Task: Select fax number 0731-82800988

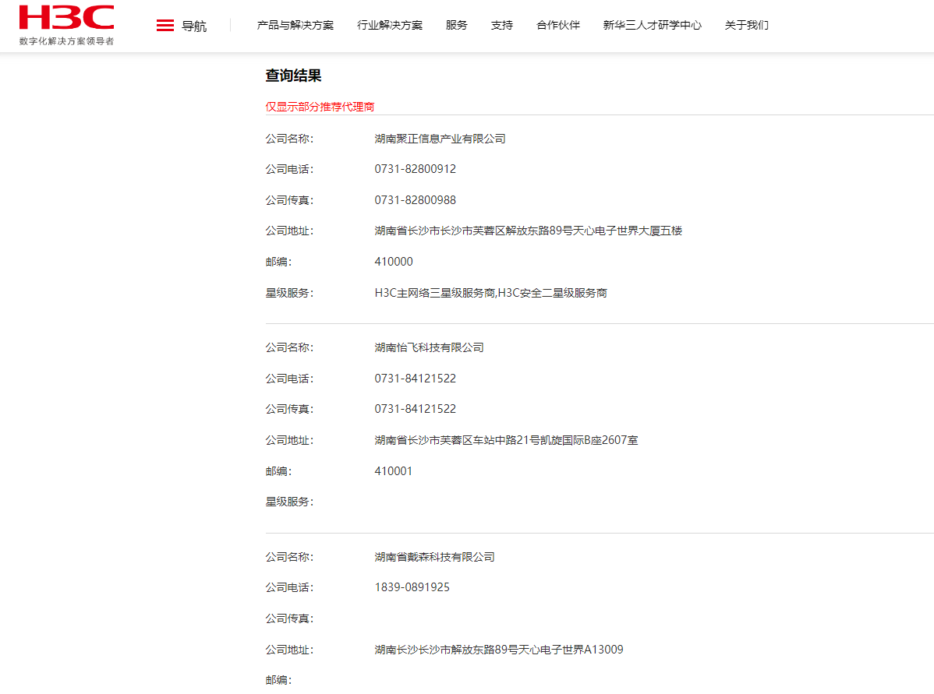Action: tap(416, 200)
